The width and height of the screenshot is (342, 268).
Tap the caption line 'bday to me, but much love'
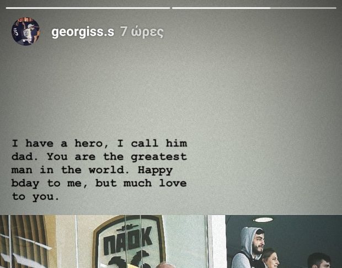pyautogui.click(x=99, y=184)
